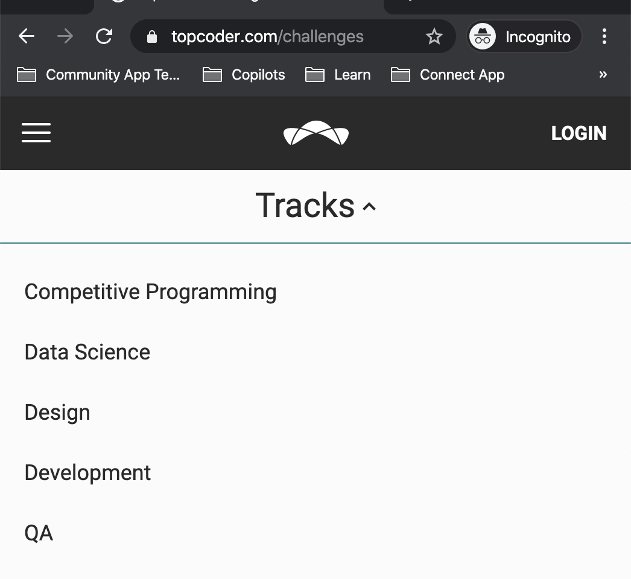
Task: Select the Development track
Action: (87, 473)
